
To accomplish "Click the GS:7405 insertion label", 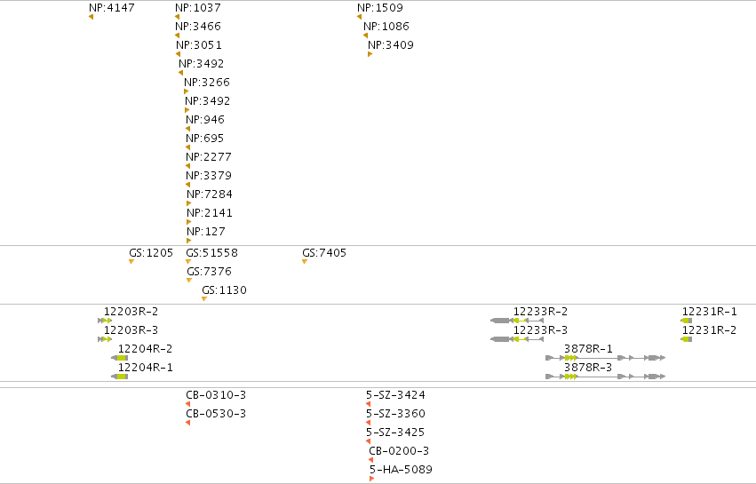I will click(324, 253).
